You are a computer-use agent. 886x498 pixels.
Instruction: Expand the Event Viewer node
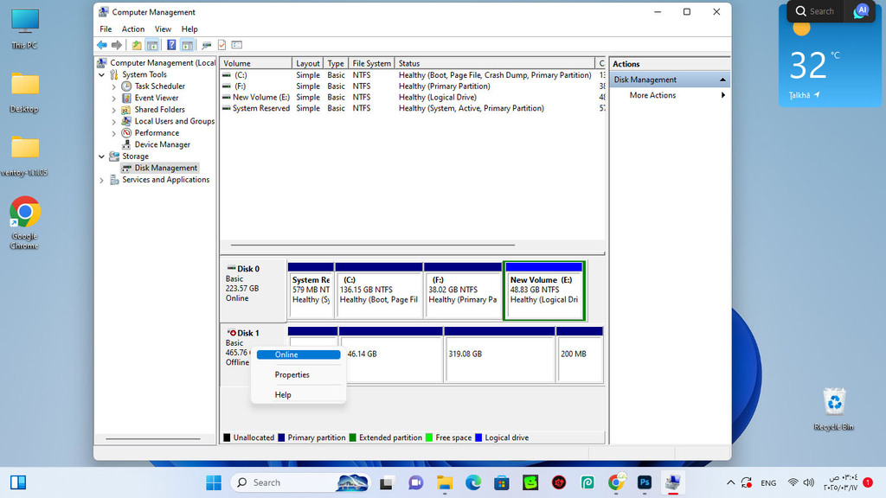[x=113, y=99]
